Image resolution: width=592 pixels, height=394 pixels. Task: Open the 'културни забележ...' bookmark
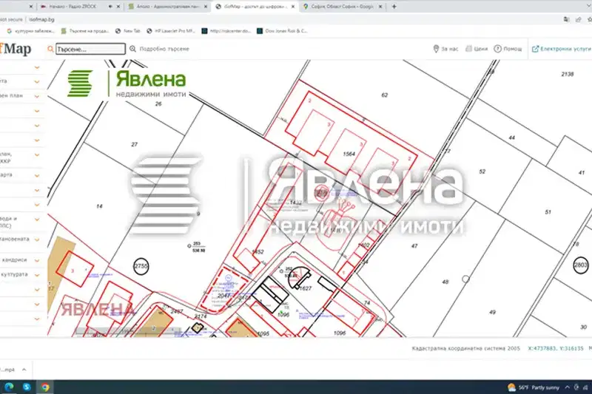[31, 31]
